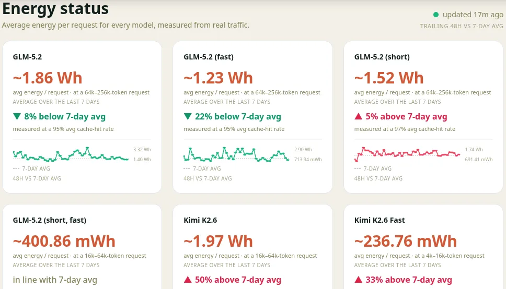Open the Kimi K2.6 Fast card title
Viewport: 506px width, 289px height.
coord(379,220)
